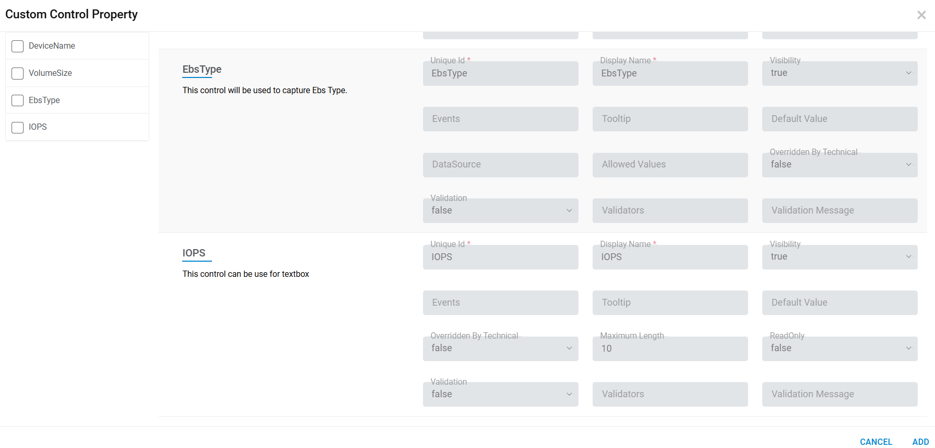Image resolution: width=935 pixels, height=448 pixels.
Task: Open the IOPS ReadOnly dropdown
Action: (x=839, y=349)
